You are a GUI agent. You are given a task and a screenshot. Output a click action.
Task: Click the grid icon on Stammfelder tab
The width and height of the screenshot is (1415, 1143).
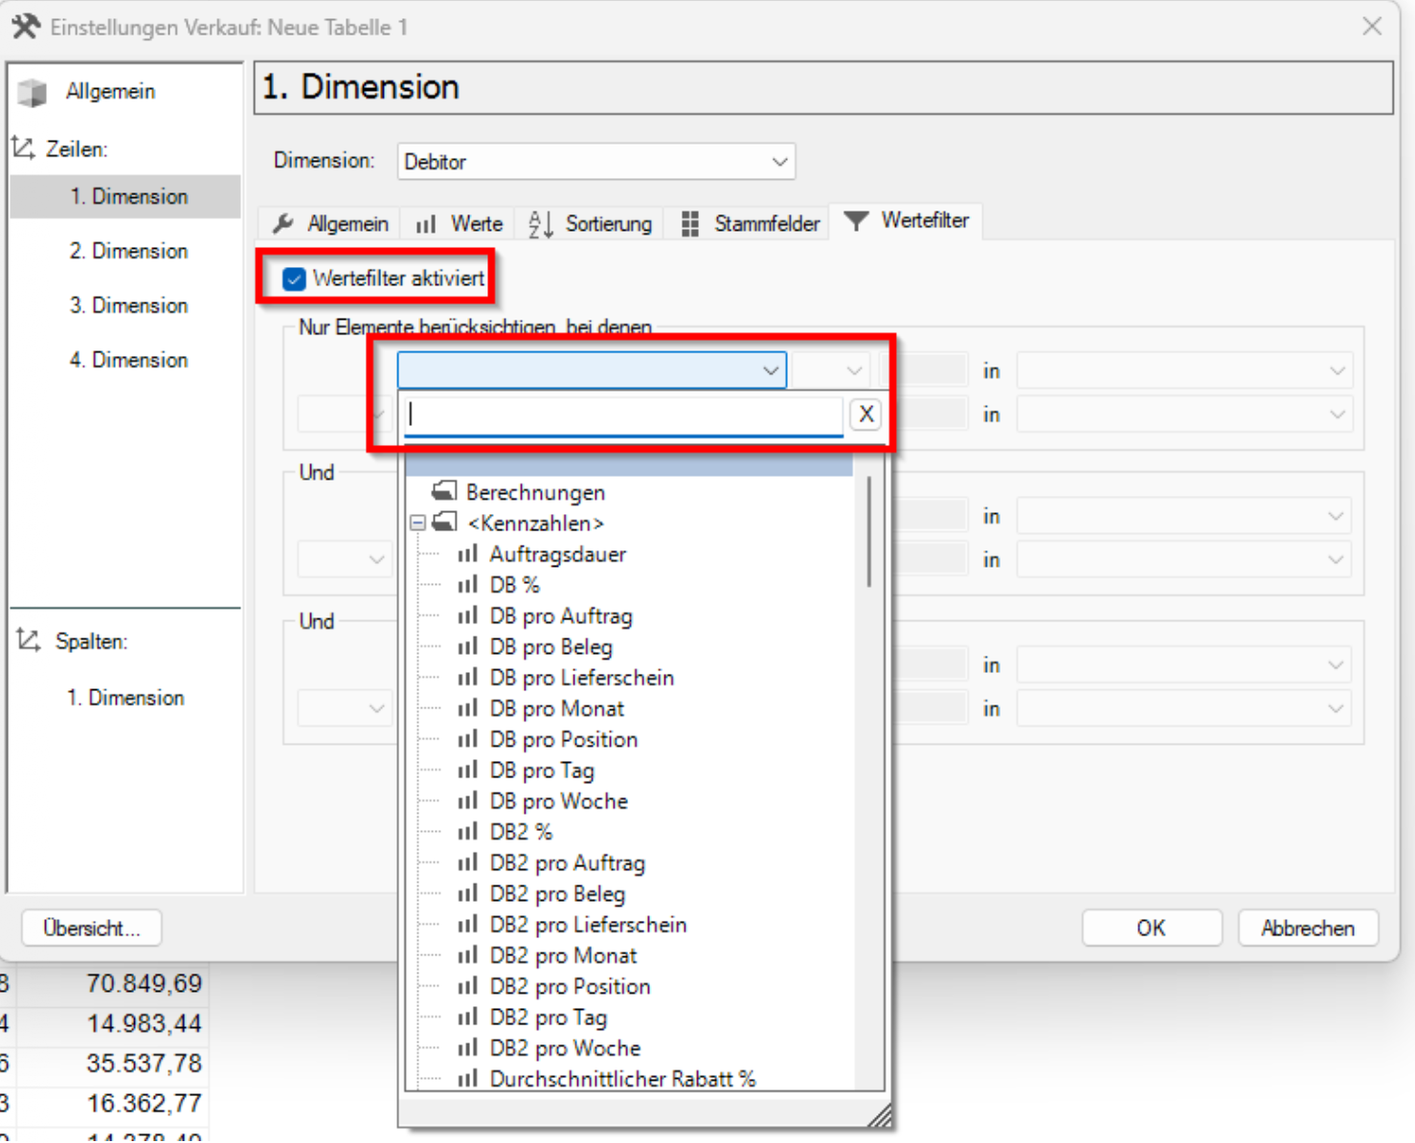[690, 224]
